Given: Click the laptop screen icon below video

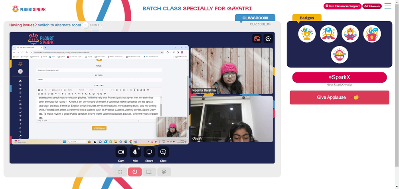Looking at the screenshot, I should click(x=149, y=172).
